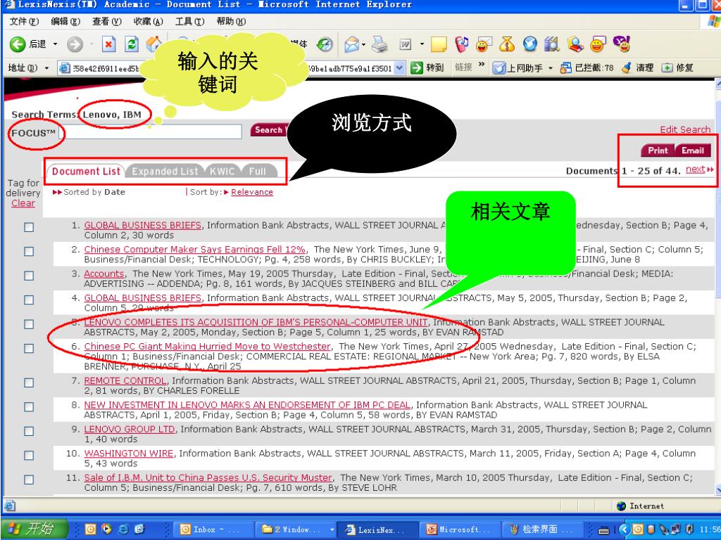
Task: Open the Forward button history dropdown
Action: coord(91,44)
